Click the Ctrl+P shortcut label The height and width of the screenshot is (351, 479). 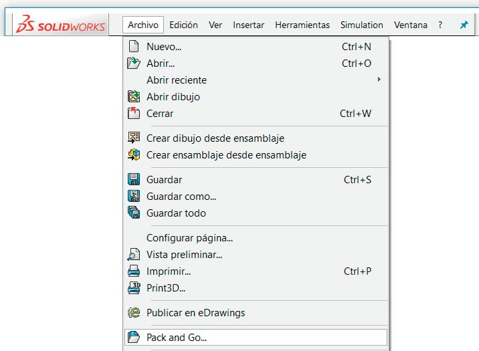[357, 271]
